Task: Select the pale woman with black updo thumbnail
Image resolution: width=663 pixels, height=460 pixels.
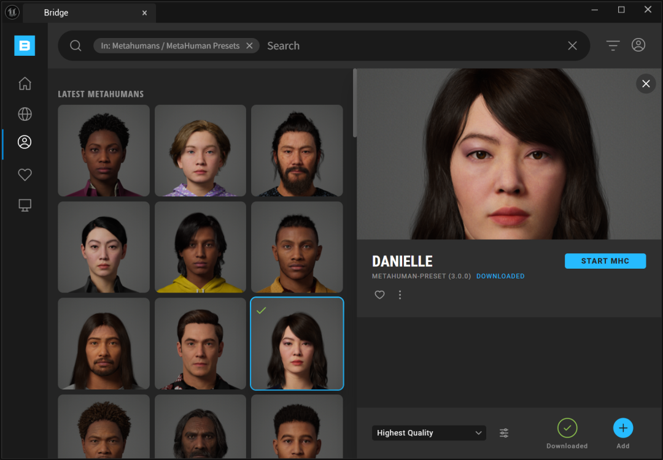Action: (104, 247)
